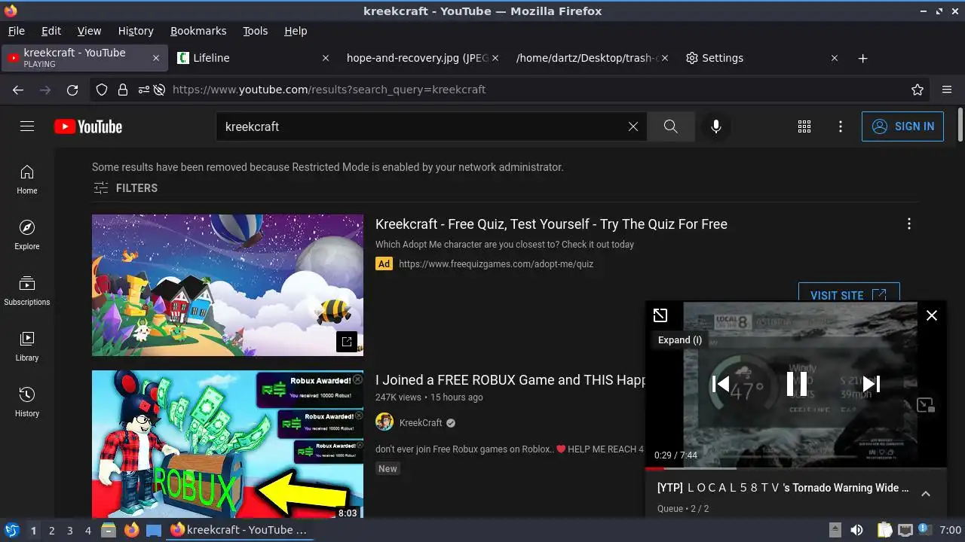Image resolution: width=965 pixels, height=542 pixels.
Task: Open the Firefox application menu
Action: click(x=947, y=90)
